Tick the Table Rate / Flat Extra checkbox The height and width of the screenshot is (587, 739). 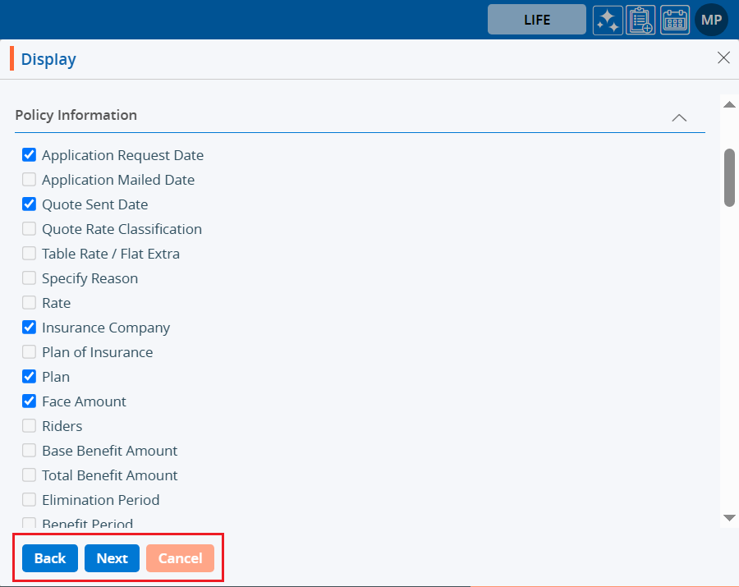(29, 254)
